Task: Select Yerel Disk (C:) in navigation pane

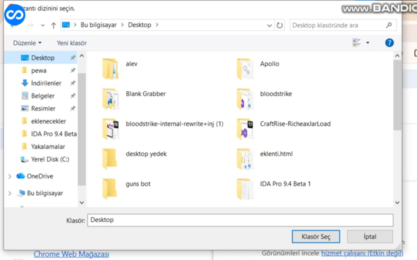Action: click(50, 159)
